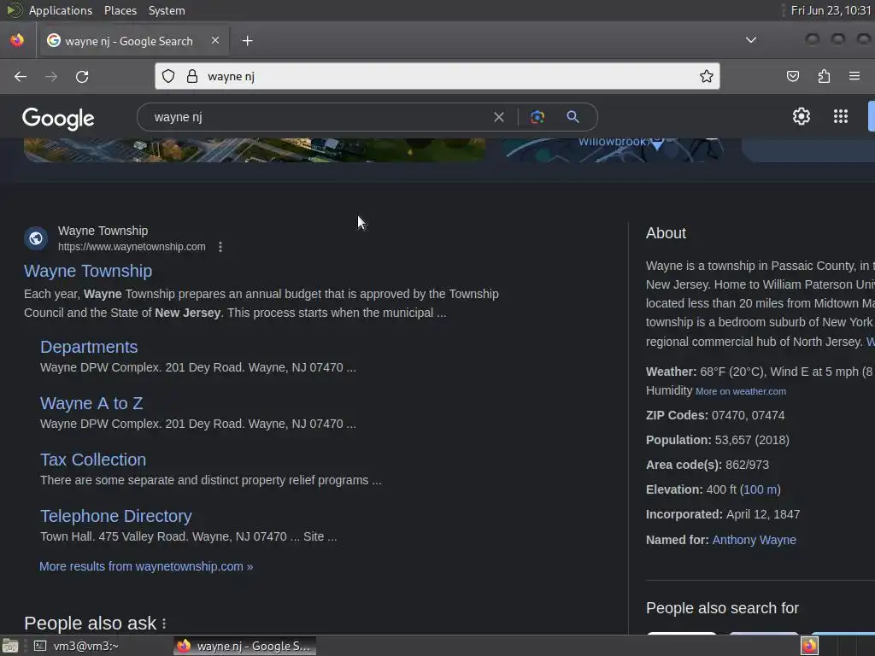Screen dimensions: 875x656
Task: Open the Places menu
Action: (120, 10)
